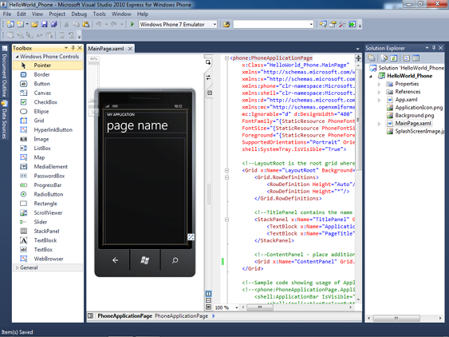
Task: Click the Save All toolbar icon
Action: click(x=53, y=25)
